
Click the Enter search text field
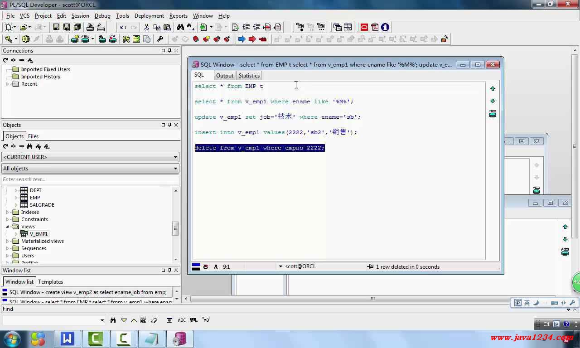90,179
